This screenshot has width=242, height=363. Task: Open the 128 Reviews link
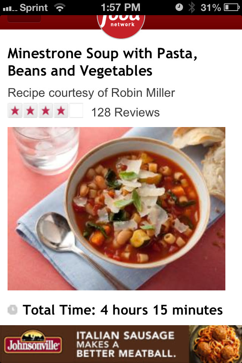point(125,112)
